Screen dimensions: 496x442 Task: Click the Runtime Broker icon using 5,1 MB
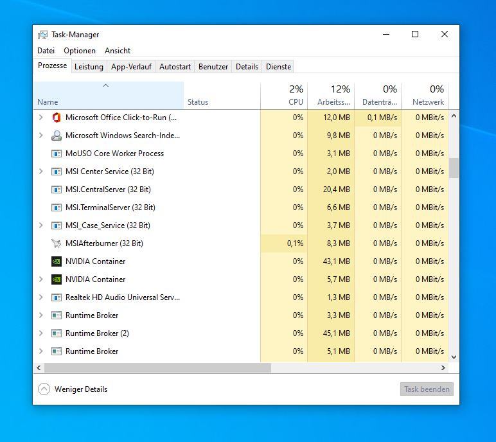pos(57,351)
